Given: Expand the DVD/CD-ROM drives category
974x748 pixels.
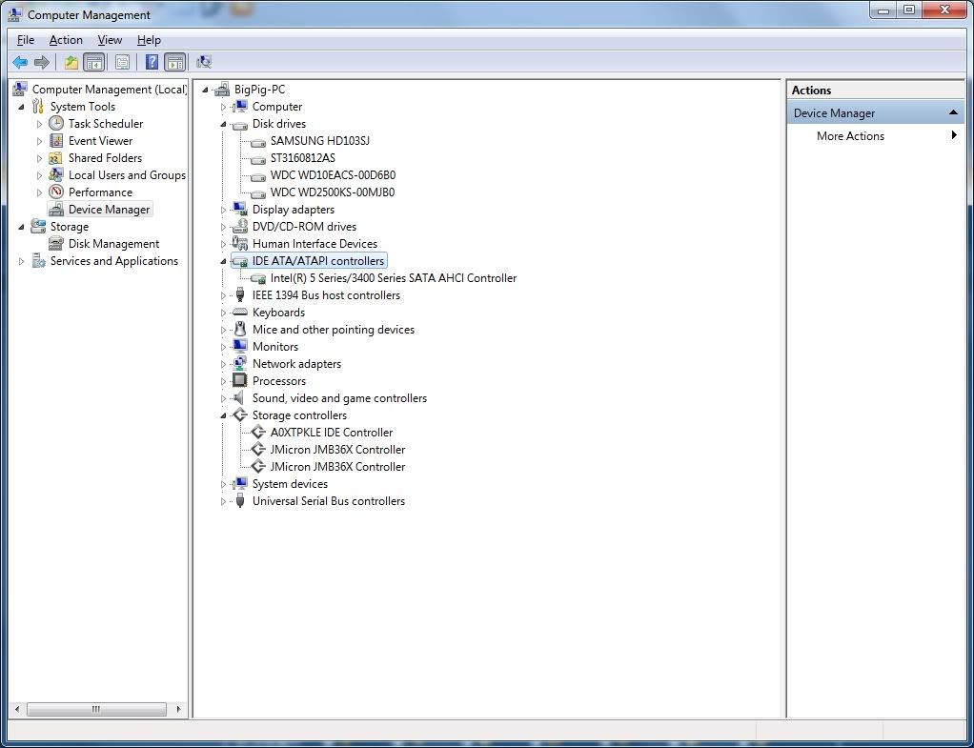Looking at the screenshot, I should (224, 228).
